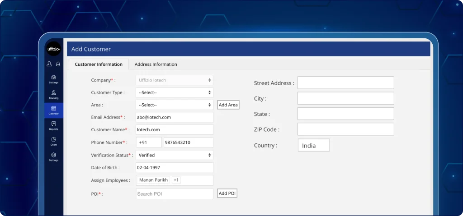This screenshot has width=463, height=216.
Task: Click the Uffizio logo in sidebar
Action: click(x=54, y=49)
